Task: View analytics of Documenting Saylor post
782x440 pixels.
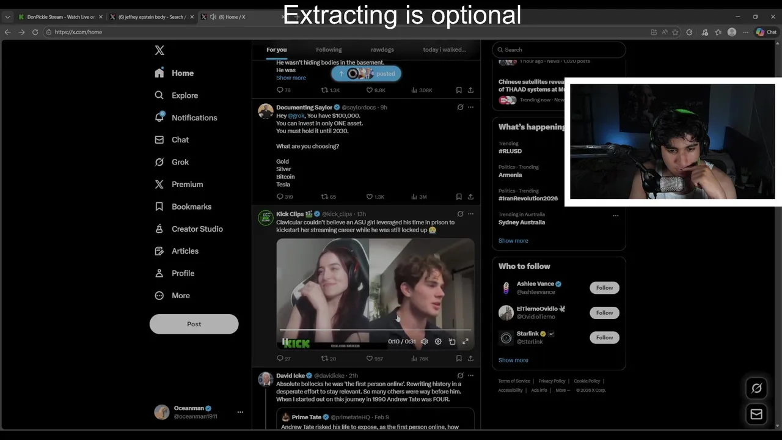Action: pos(418,197)
